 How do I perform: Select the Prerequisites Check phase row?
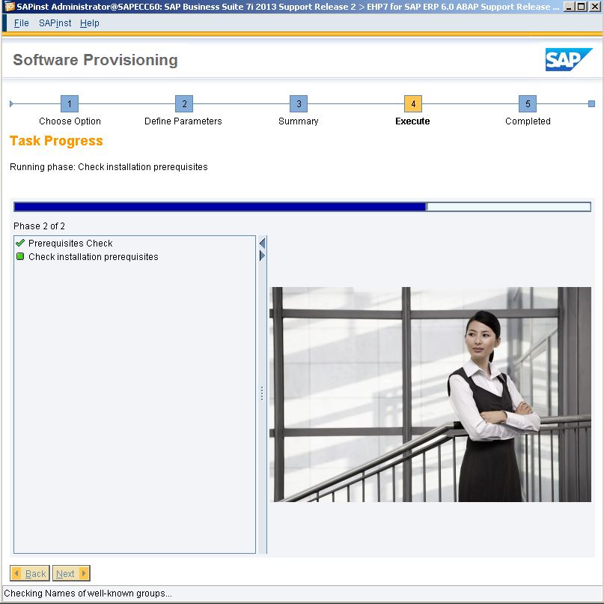coord(135,244)
